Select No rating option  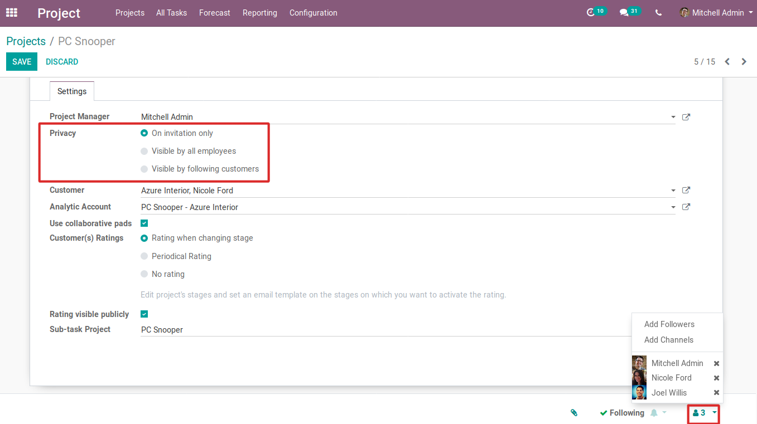point(144,274)
